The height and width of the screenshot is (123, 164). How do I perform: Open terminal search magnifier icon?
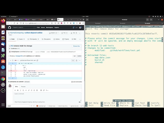click(147, 19)
